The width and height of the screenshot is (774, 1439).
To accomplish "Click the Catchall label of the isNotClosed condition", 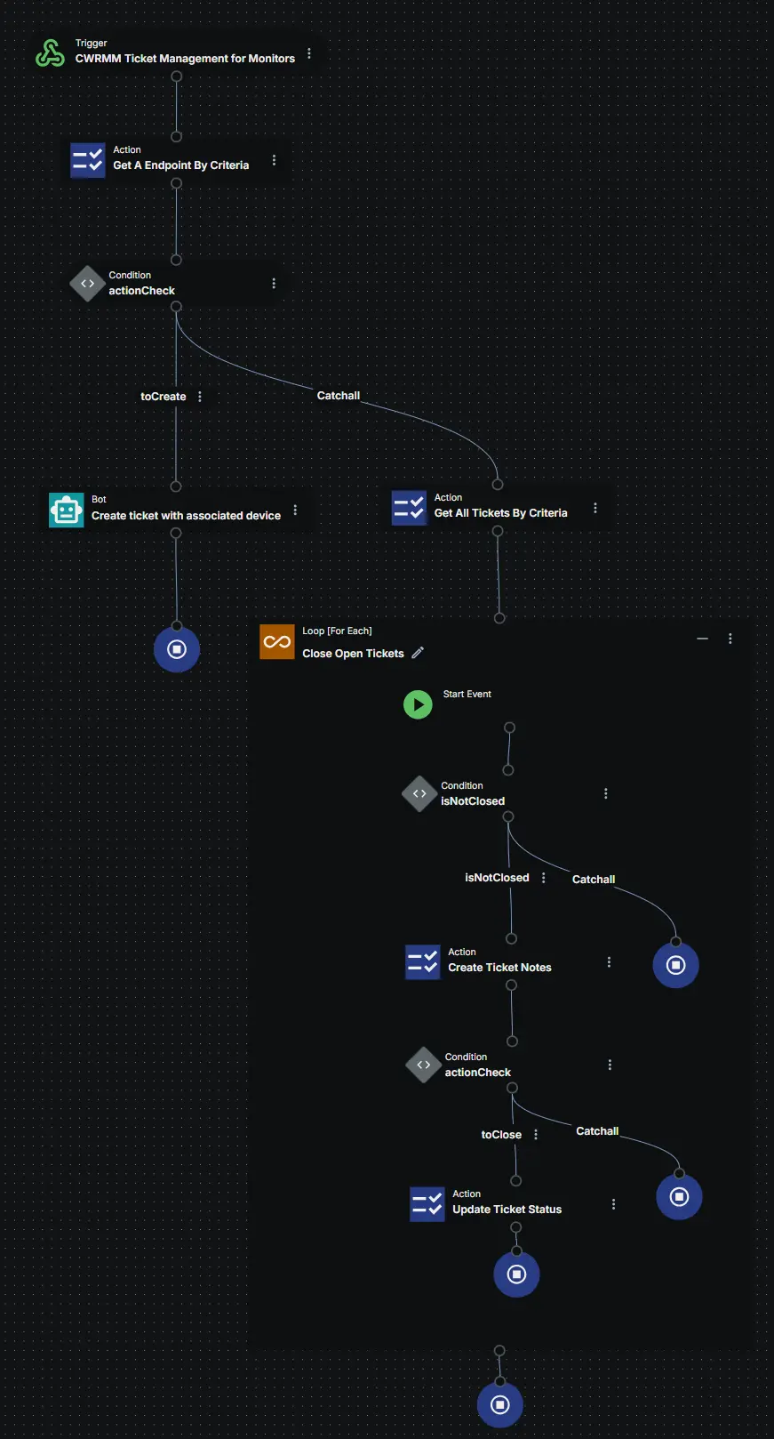I will [594, 880].
